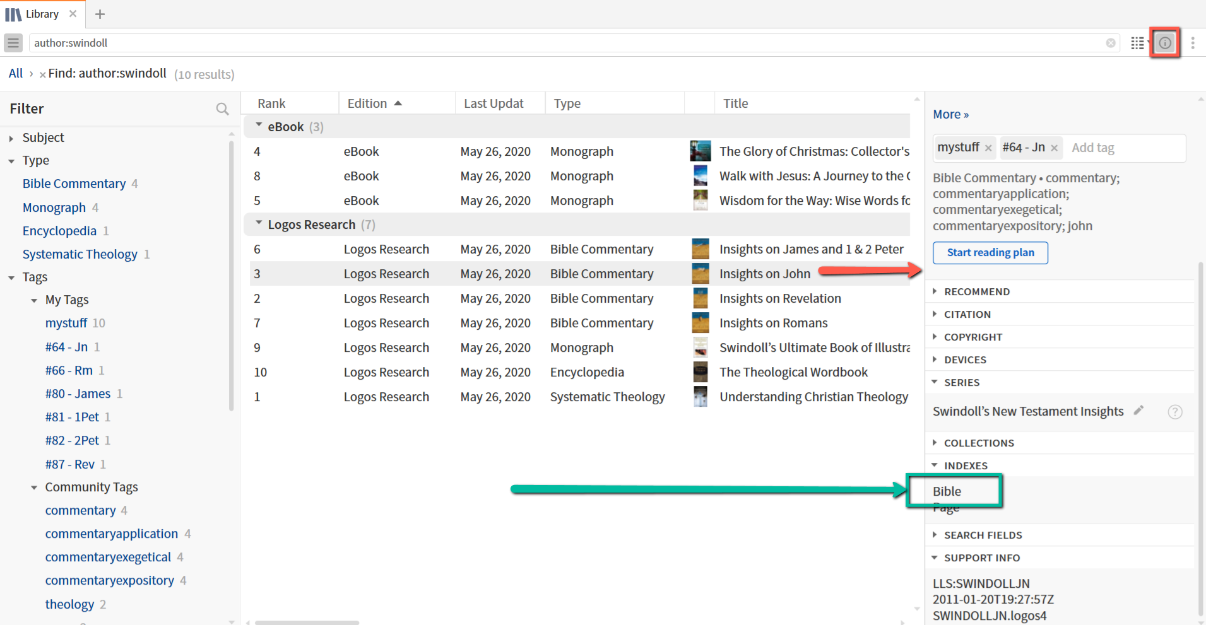Change the library view layout grid icon
1206x625 pixels.
pyautogui.click(x=1137, y=43)
